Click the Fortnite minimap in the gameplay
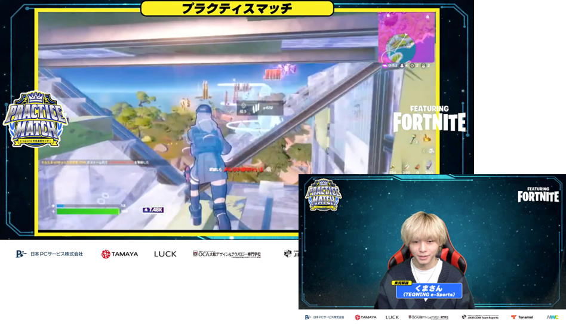566x324 pixels. point(407,37)
